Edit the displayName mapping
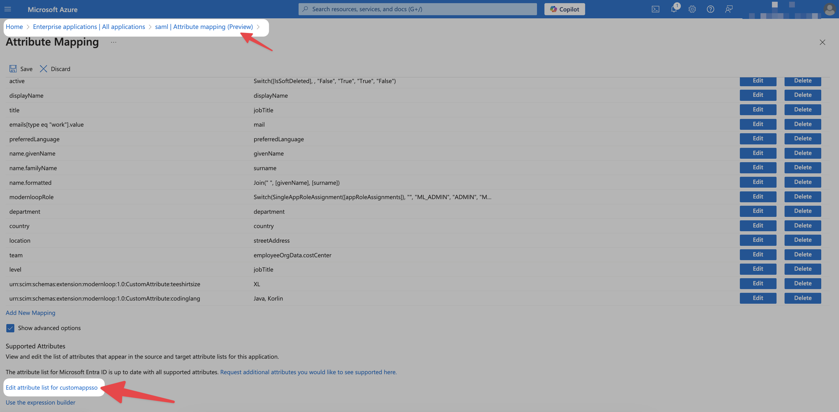839x412 pixels. 758,95
